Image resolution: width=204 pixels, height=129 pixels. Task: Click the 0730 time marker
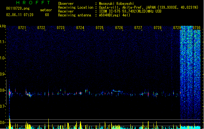click(x=197, y=28)
